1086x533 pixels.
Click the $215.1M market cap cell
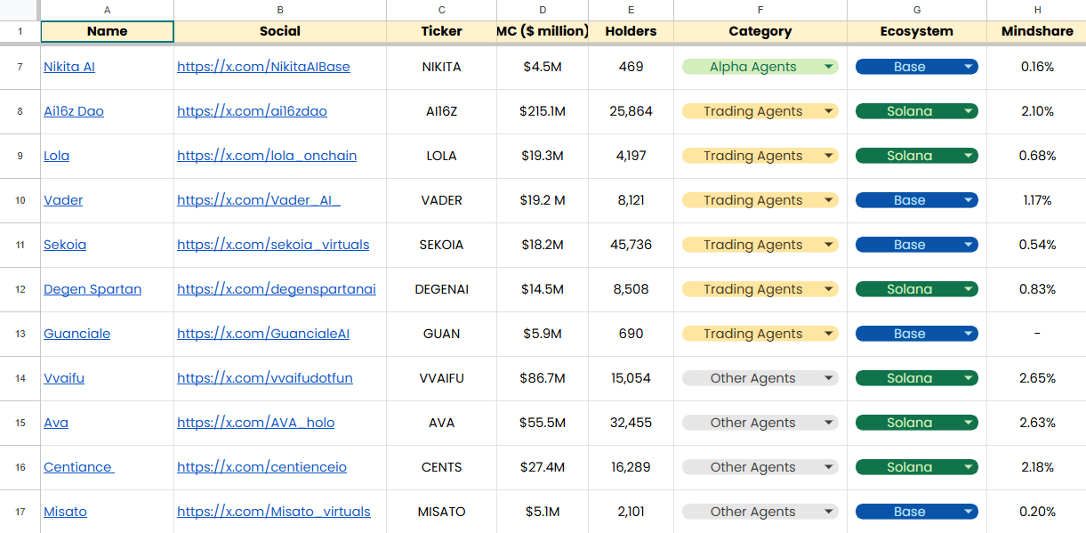pyautogui.click(x=542, y=111)
